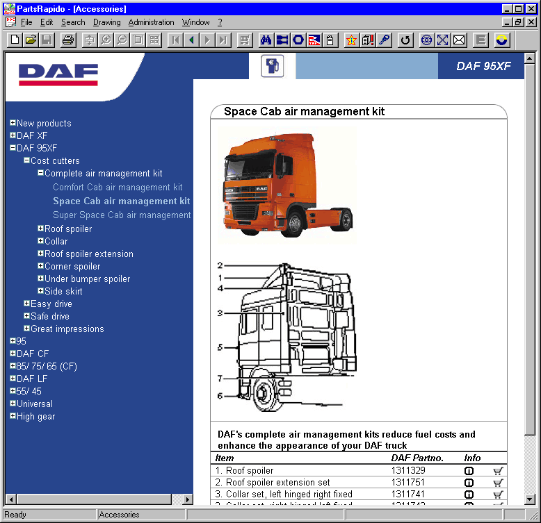
Task: Open info for Roof spoiler extension set
Action: pyautogui.click(x=469, y=482)
